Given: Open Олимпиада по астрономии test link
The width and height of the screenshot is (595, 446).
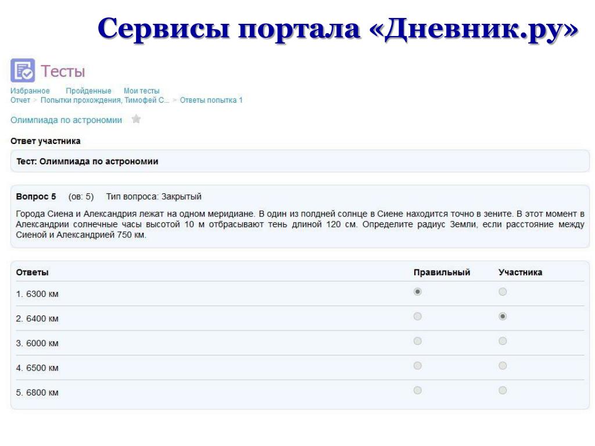Looking at the screenshot, I should [66, 120].
